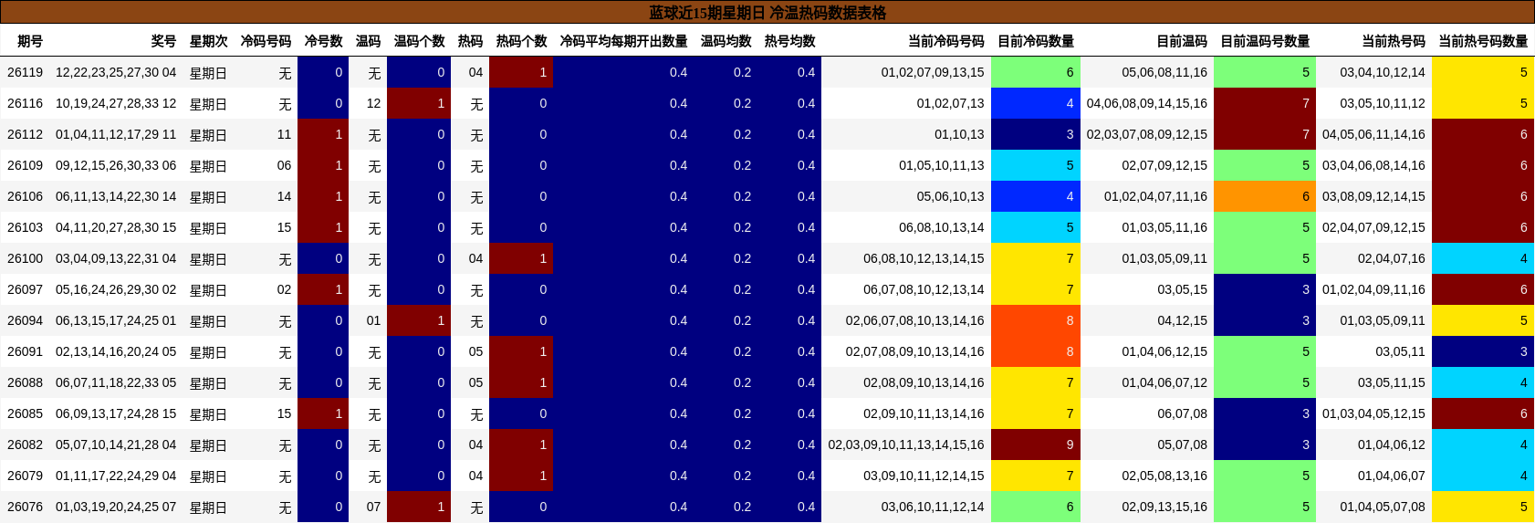
Task: Click hot numbers 03,04,10,12,14
Action: point(1383,72)
